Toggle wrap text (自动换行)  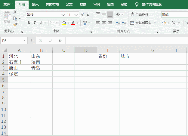tap(139, 15)
